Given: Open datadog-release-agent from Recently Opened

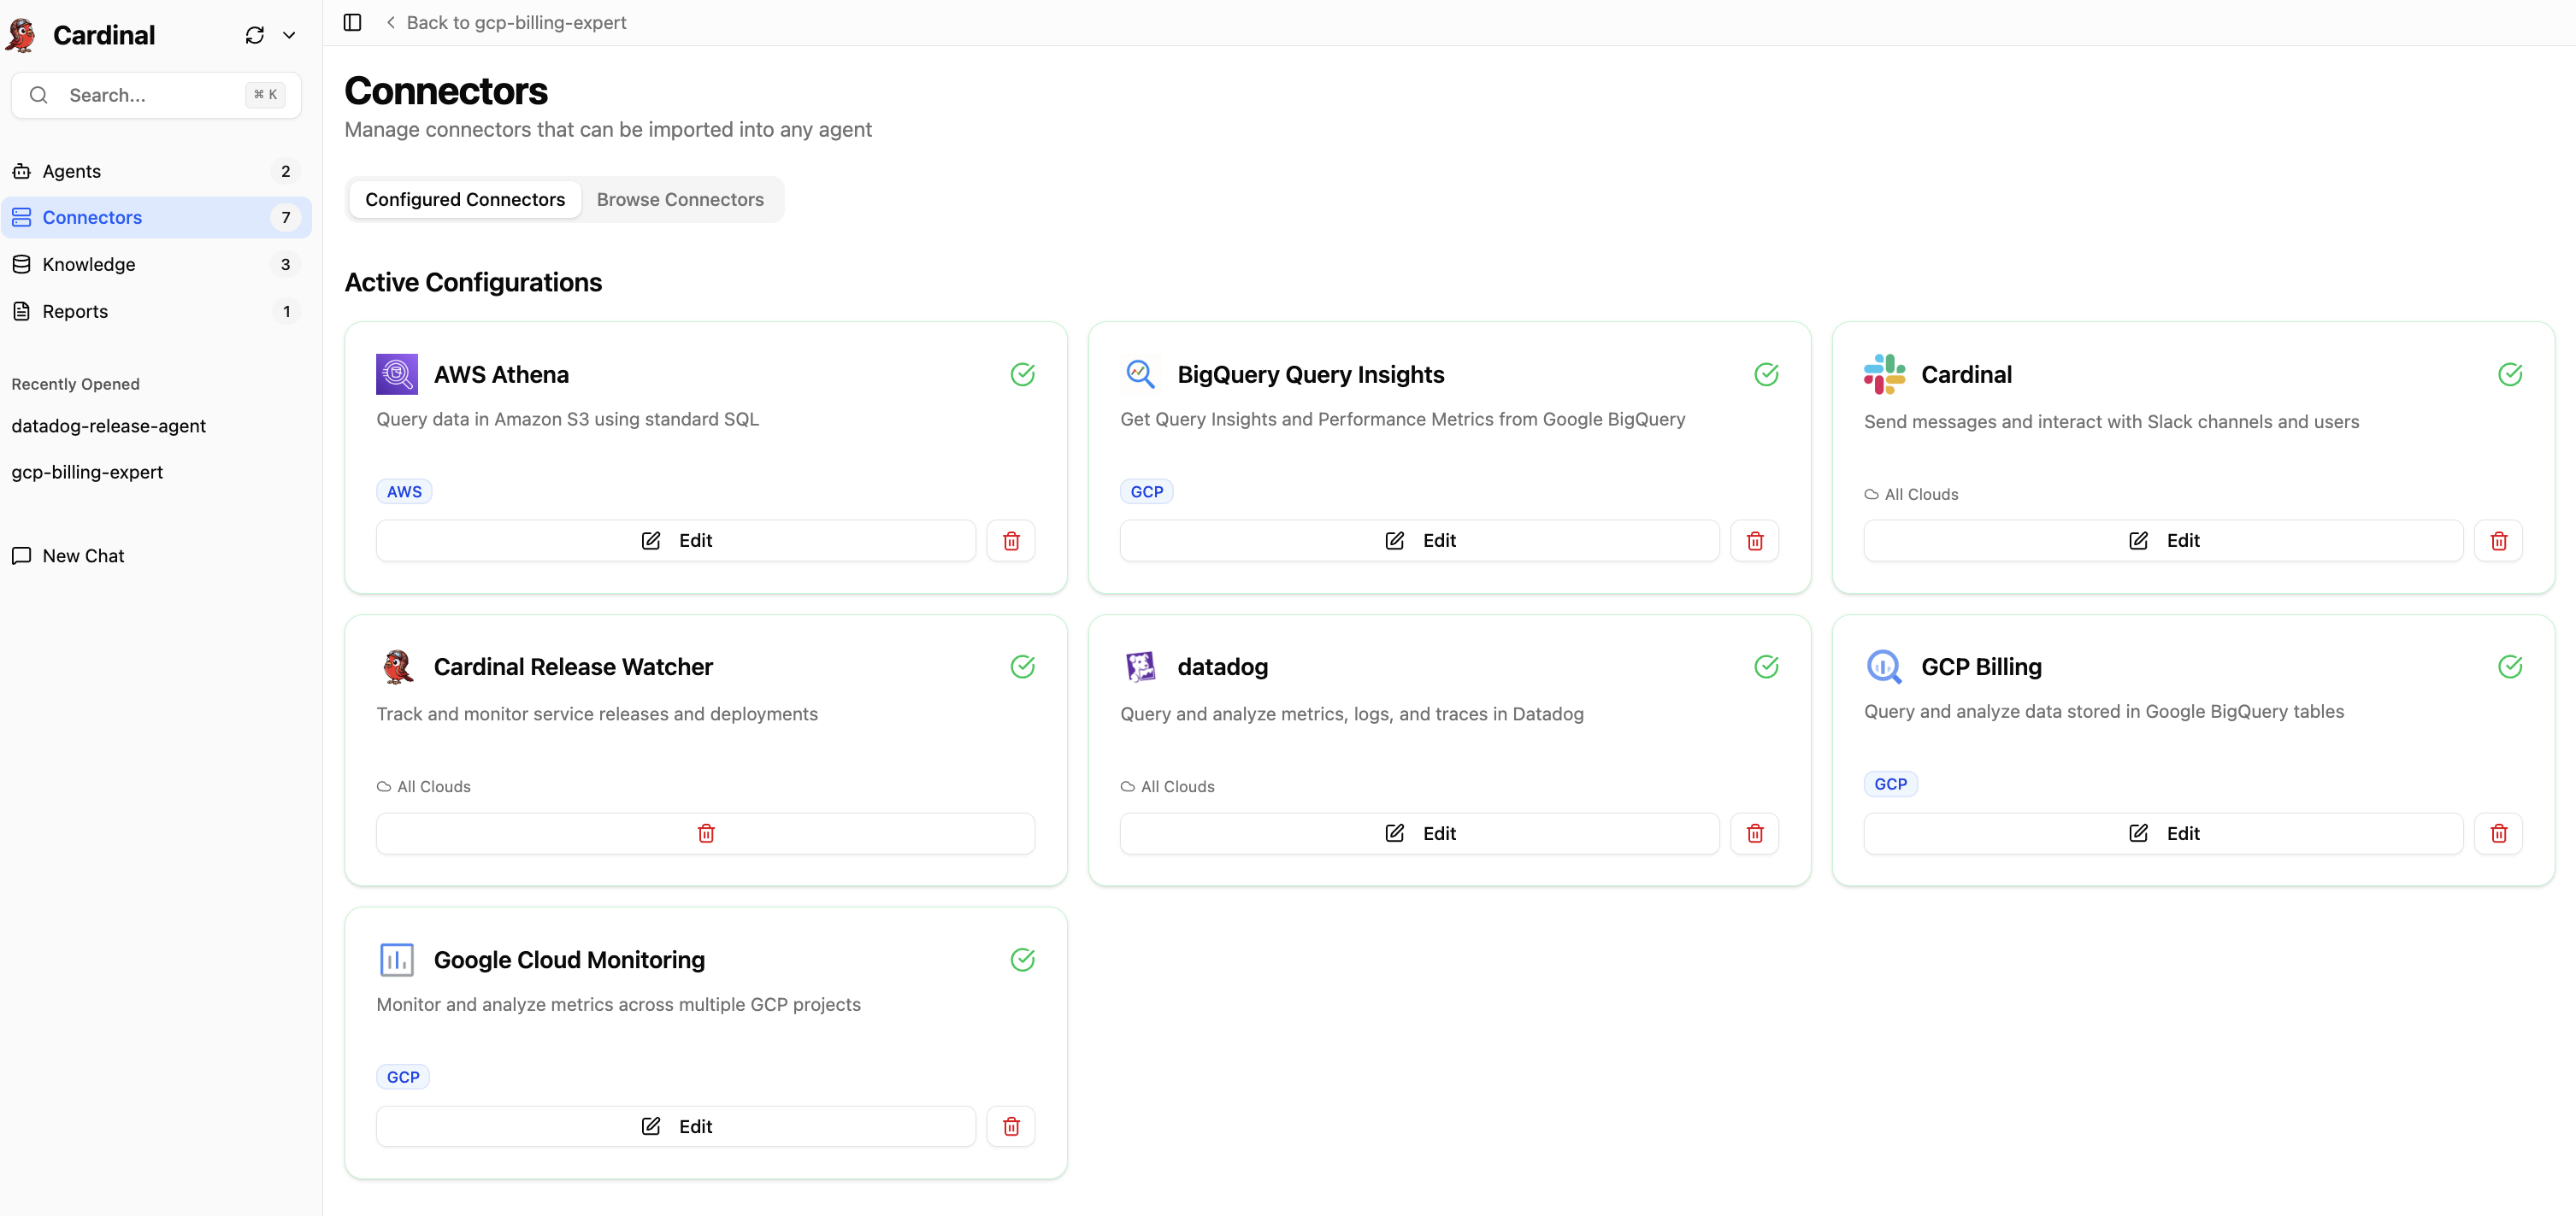Looking at the screenshot, I should (108, 426).
